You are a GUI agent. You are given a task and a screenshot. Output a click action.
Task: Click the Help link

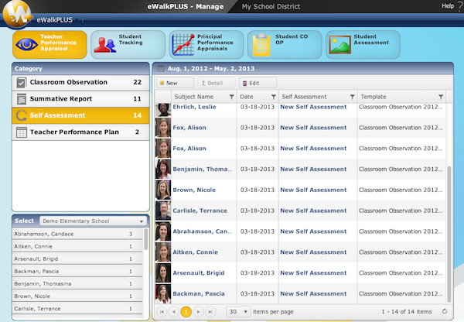click(448, 6)
